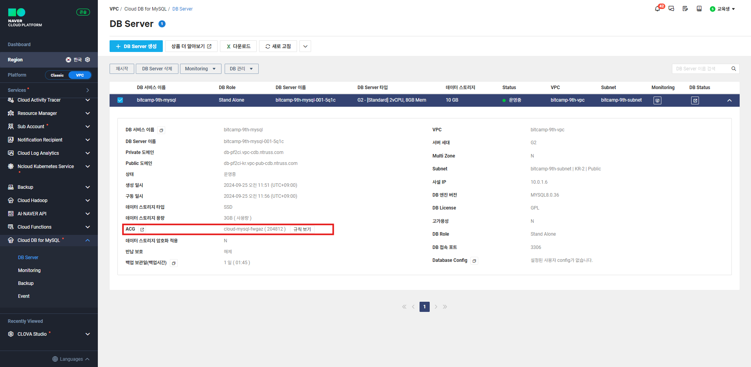
Task: Click the DB Server info badge icon
Action: coord(162,24)
